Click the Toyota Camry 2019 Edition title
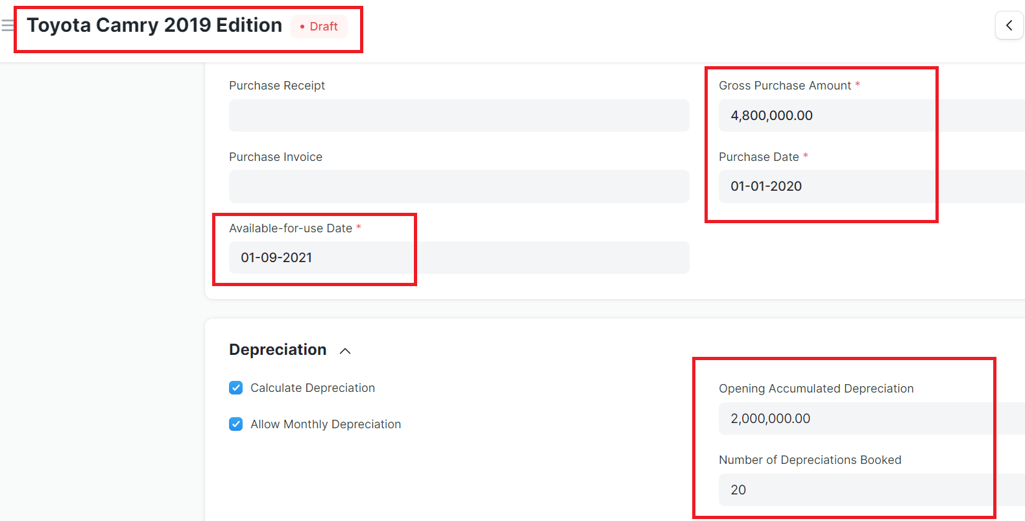 pyautogui.click(x=154, y=25)
